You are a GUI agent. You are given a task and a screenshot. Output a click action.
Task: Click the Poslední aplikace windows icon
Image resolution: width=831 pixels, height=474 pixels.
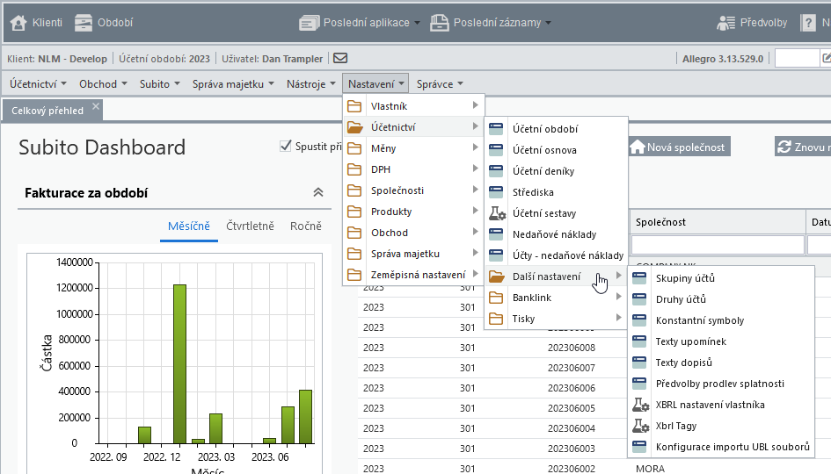click(309, 23)
